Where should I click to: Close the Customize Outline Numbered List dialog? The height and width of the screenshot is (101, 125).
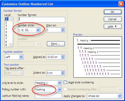point(121,4)
